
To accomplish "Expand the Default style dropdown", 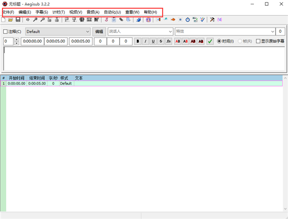I will click(87, 32).
